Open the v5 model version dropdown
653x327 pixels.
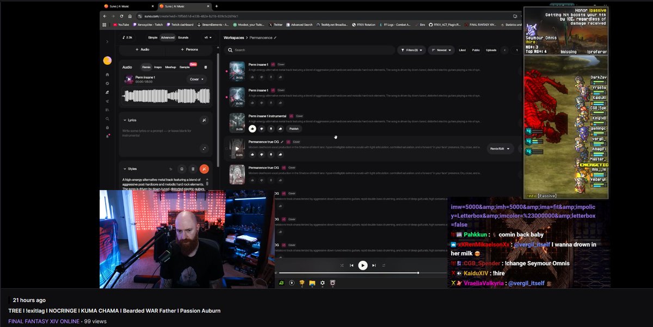click(207, 37)
